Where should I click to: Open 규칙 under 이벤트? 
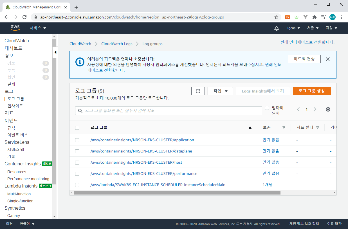pyautogui.click(x=11, y=128)
